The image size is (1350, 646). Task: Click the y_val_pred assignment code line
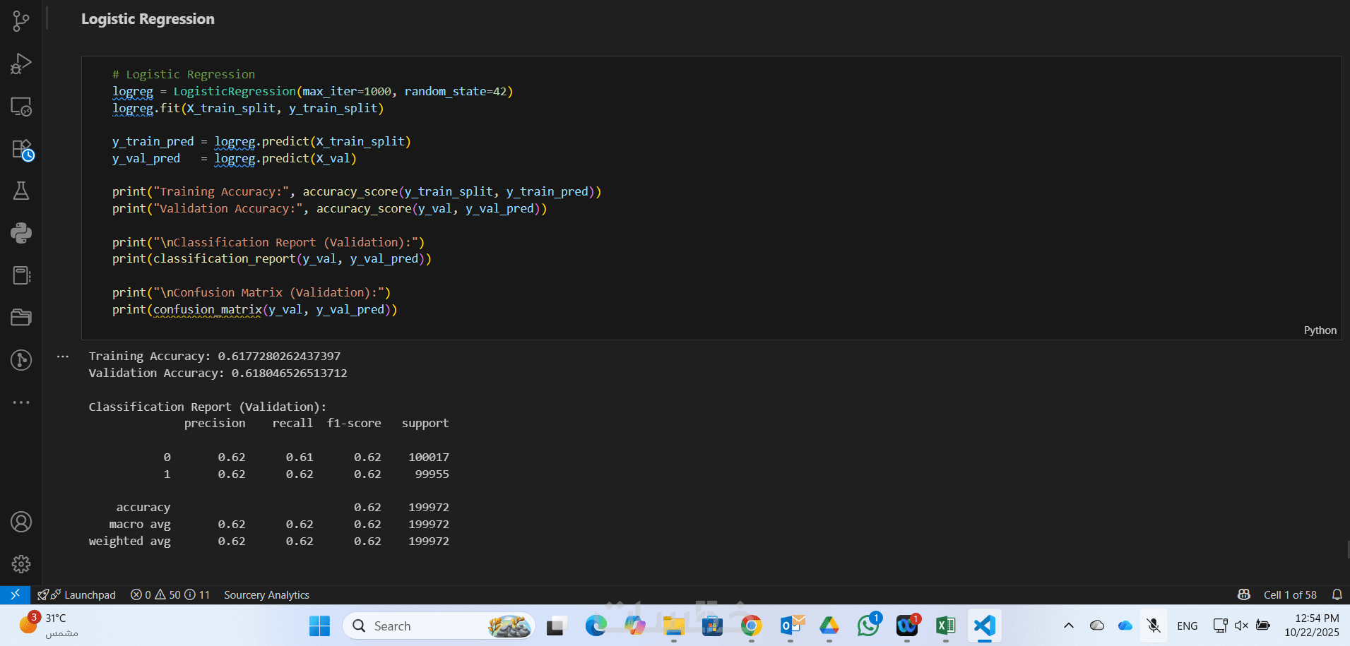(x=235, y=158)
